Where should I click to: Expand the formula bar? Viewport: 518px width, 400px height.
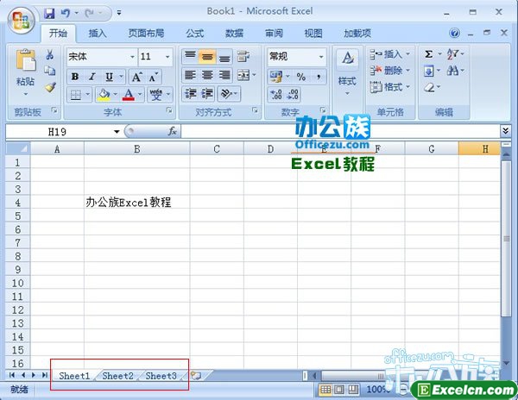(x=505, y=131)
